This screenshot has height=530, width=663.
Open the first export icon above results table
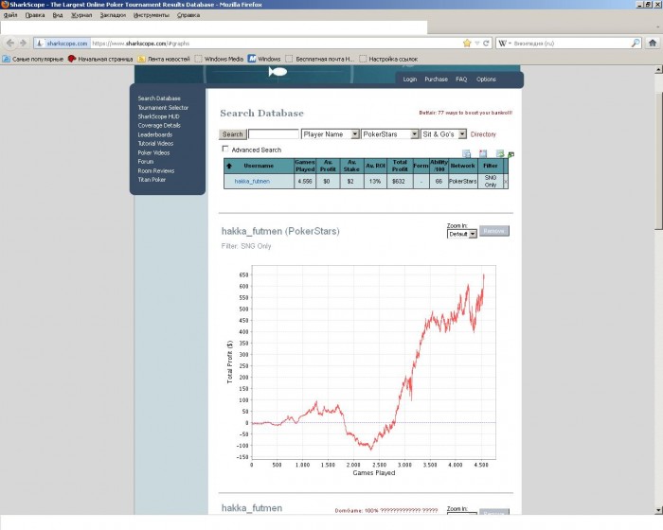pos(466,153)
